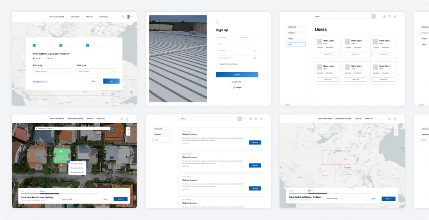Select the Acrylic radio button
The image size is (429, 220).
34,58
